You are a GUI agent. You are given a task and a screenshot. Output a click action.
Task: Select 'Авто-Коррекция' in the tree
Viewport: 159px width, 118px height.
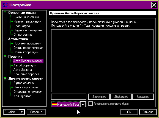[x=25, y=65]
